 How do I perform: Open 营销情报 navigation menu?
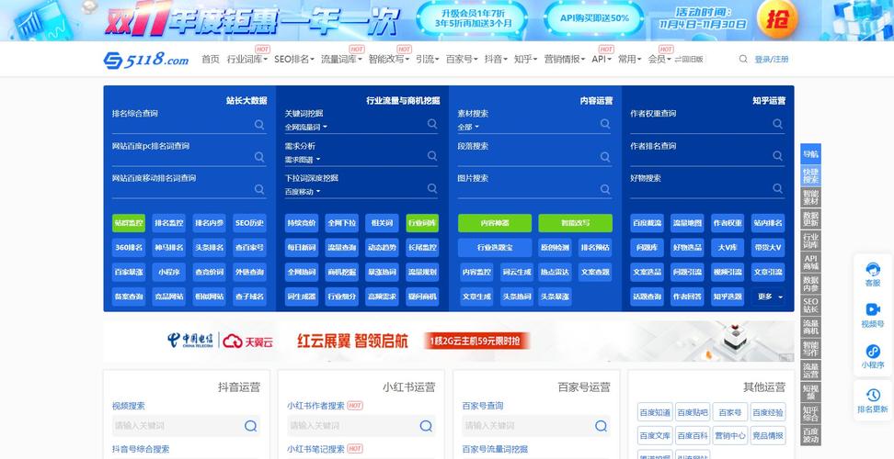click(565, 59)
